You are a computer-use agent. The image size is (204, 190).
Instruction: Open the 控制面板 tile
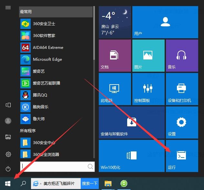point(148,89)
